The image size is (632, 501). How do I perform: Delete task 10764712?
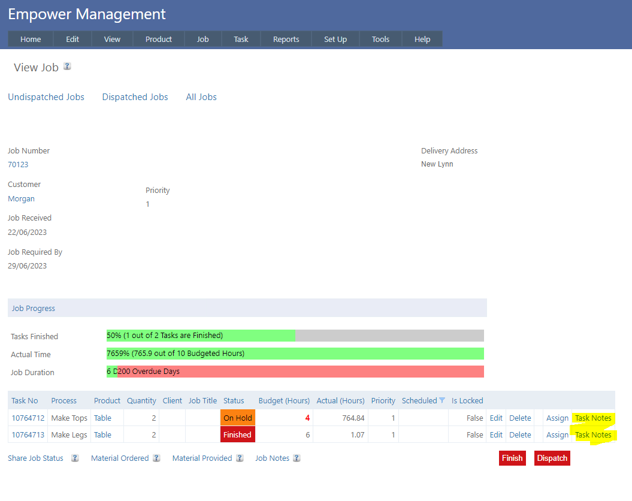(x=520, y=418)
